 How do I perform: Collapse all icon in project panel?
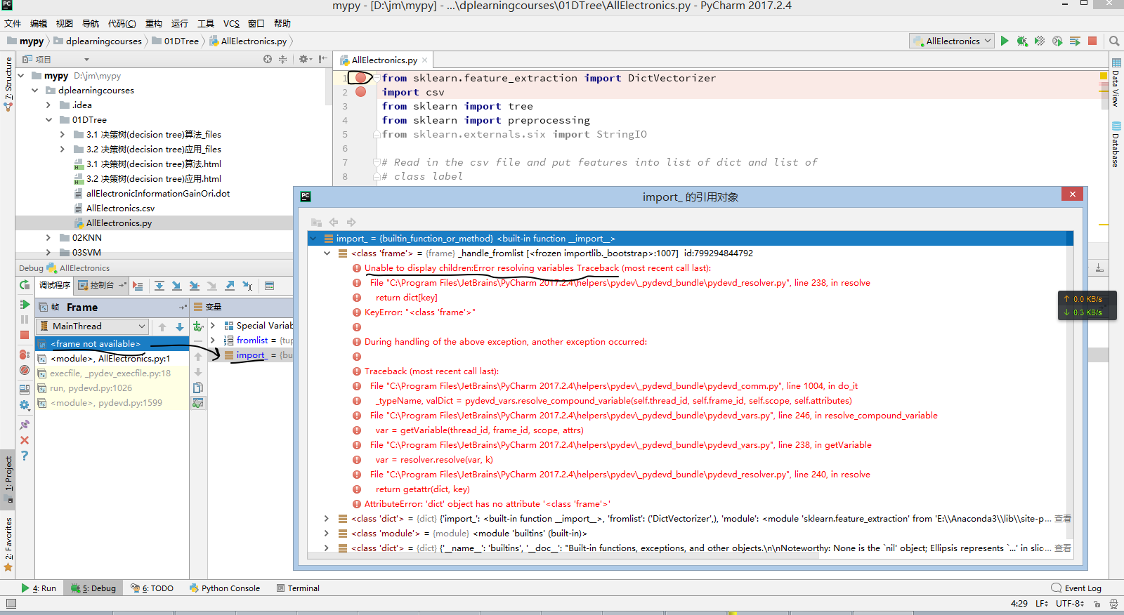pos(282,59)
